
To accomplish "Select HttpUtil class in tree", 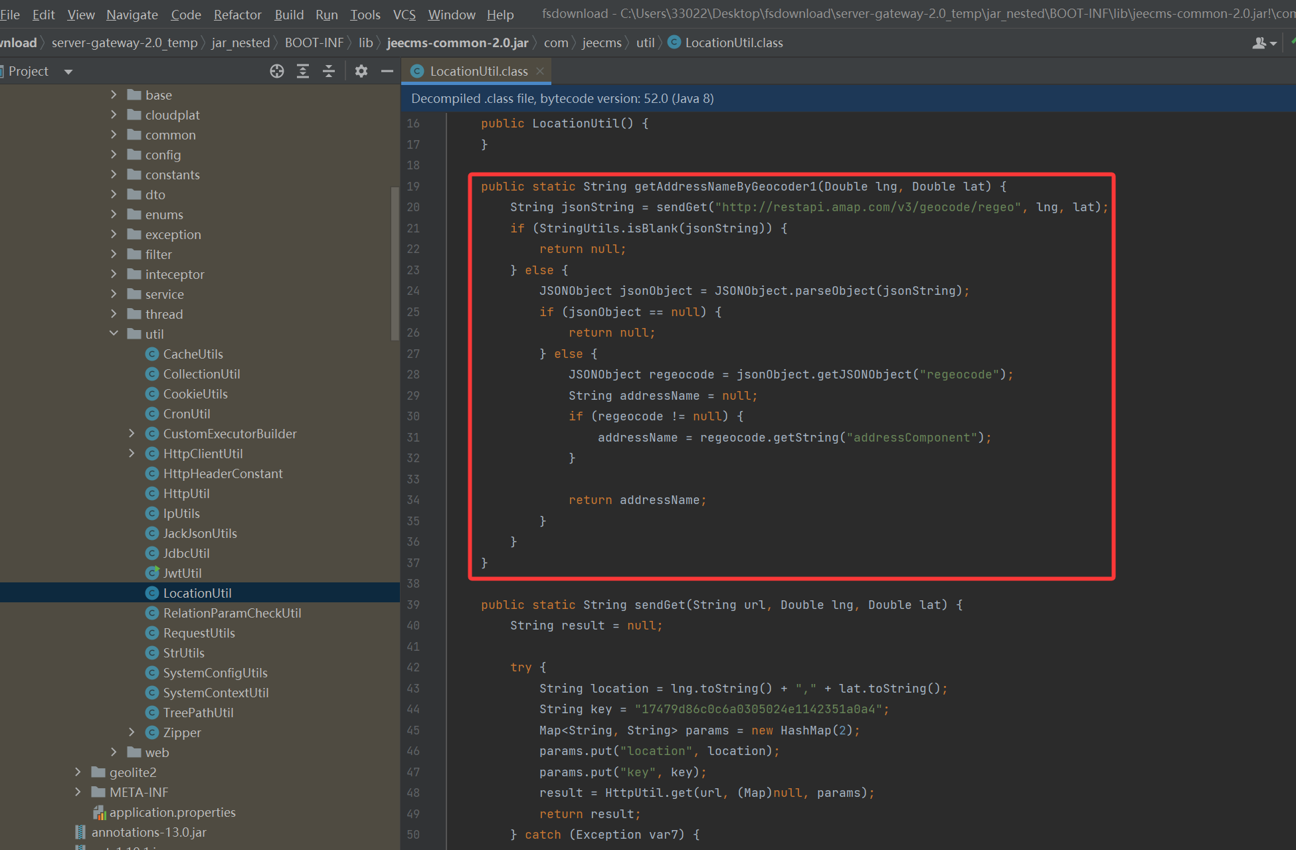I will coord(186,493).
